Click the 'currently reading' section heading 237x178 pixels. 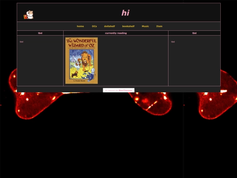(x=116, y=33)
